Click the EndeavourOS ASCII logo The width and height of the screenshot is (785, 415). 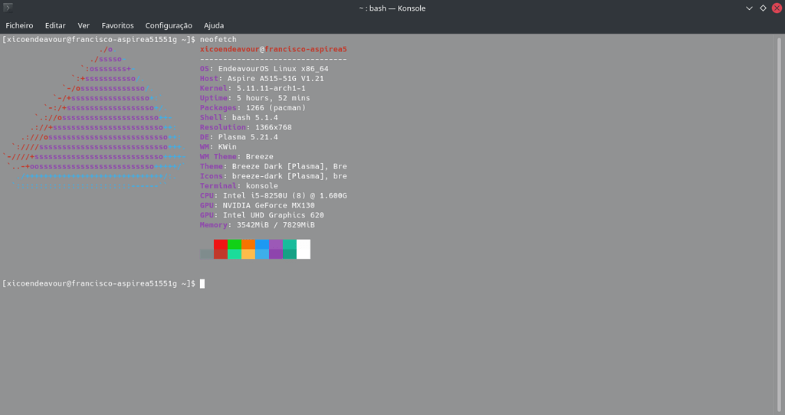[100, 119]
